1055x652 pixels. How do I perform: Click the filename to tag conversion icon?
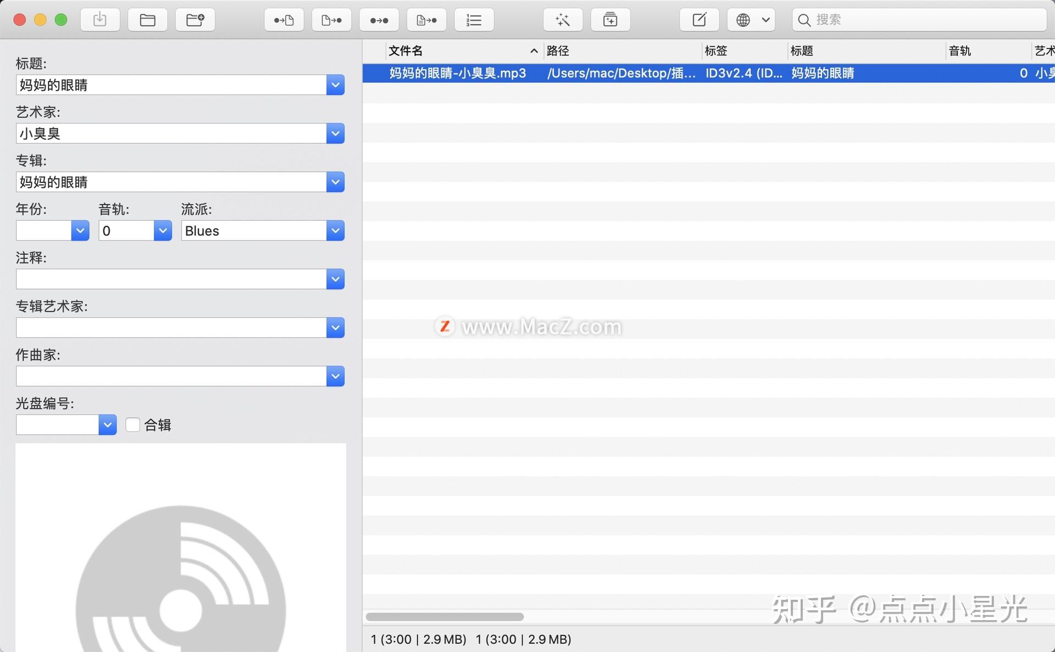[x=331, y=20]
